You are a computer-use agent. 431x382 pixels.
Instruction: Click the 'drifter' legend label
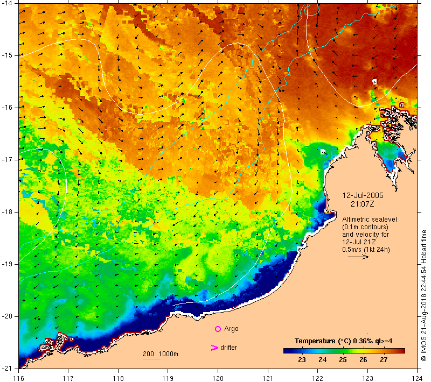tap(228, 348)
